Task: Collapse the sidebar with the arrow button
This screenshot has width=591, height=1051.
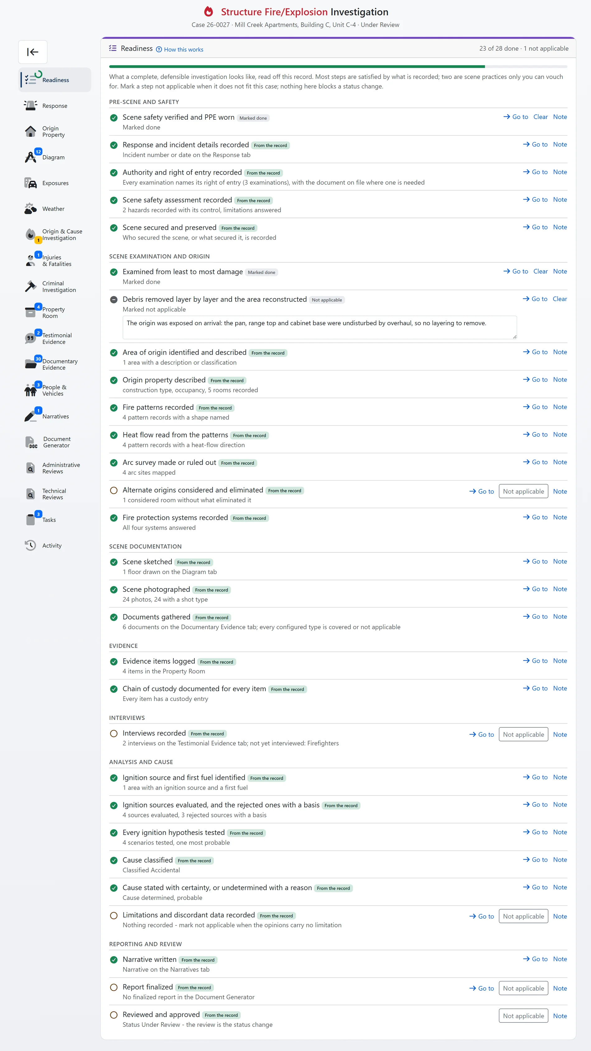Action: click(33, 52)
